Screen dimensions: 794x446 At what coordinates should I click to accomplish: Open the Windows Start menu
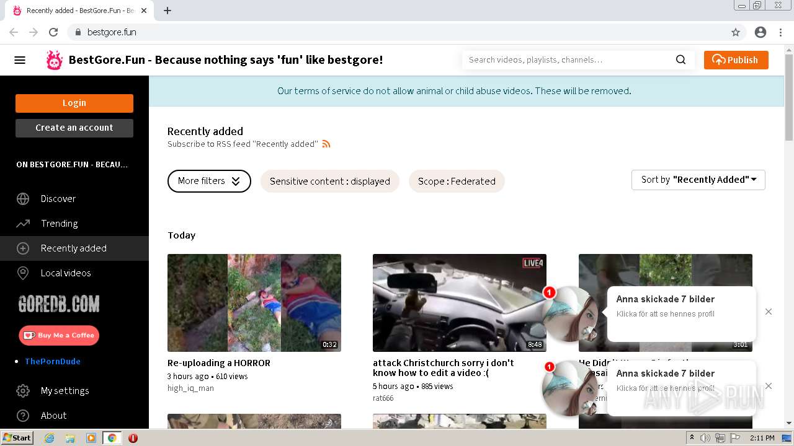pyautogui.click(x=17, y=438)
